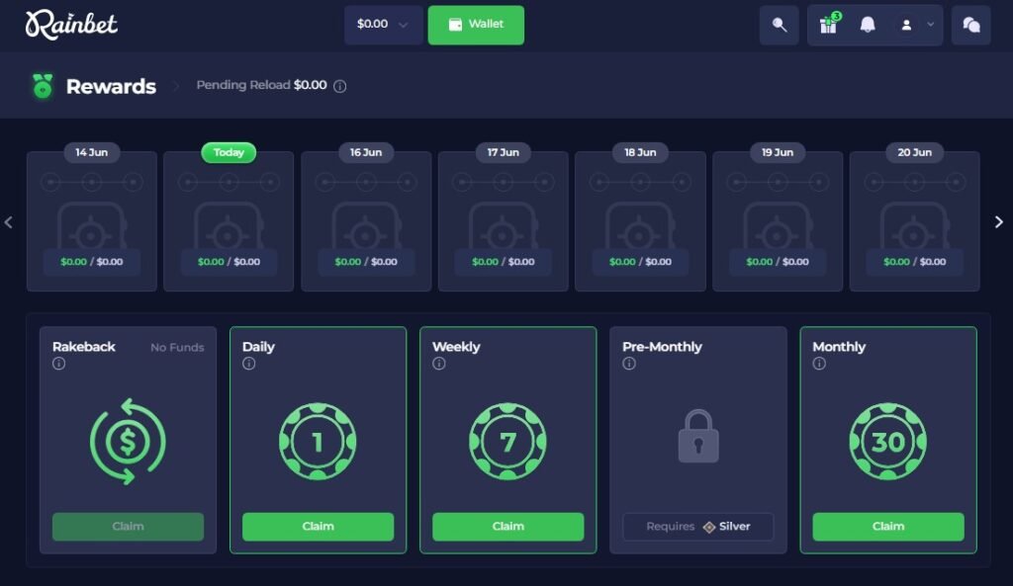This screenshot has height=586, width=1013.
Task: Select the 18 Jun date label
Action: click(x=640, y=152)
